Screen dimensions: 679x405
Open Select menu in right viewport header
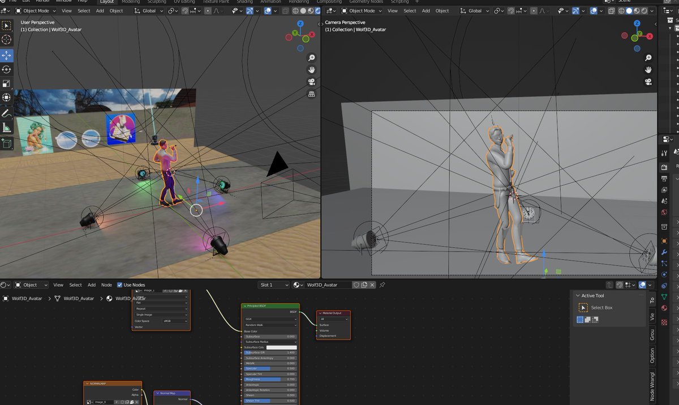[410, 11]
